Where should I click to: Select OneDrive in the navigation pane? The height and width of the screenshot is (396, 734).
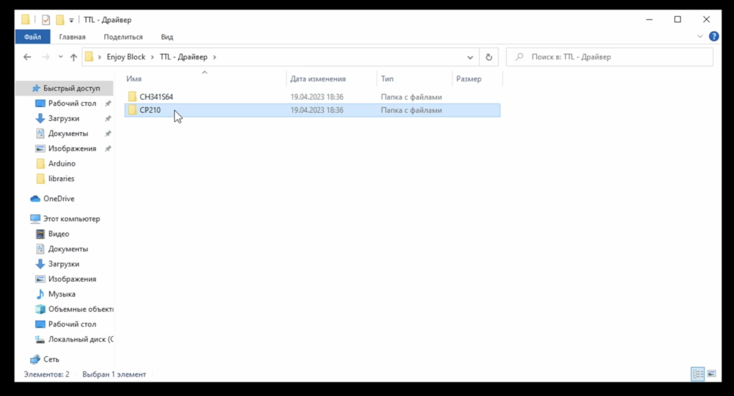[x=59, y=199]
